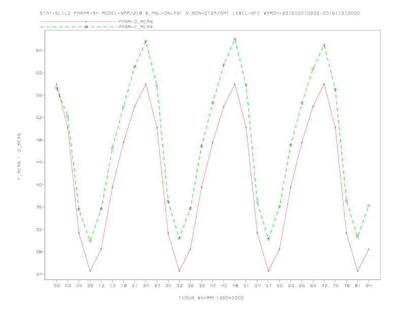The width and height of the screenshot is (402, 311).
Task: Click x-axis forecast hour label 30
Action: (168, 286)
